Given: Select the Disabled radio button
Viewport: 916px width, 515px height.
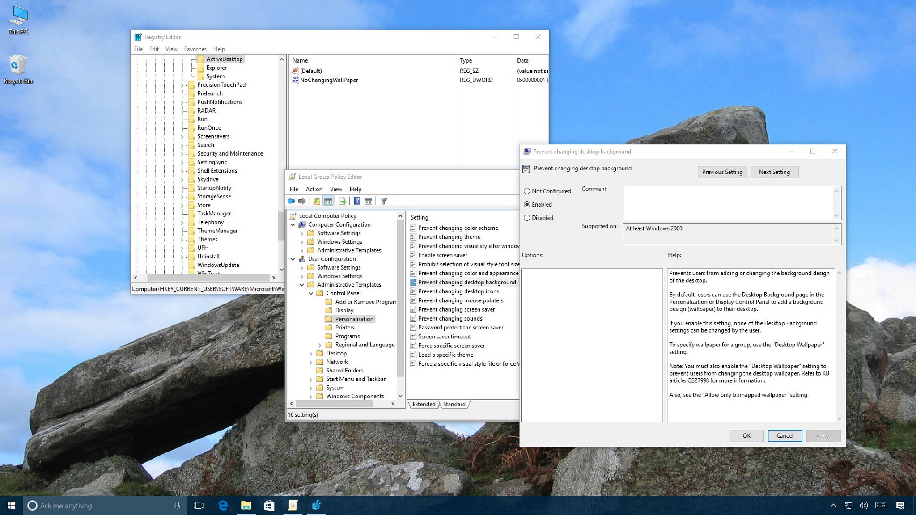Looking at the screenshot, I should pyautogui.click(x=527, y=218).
